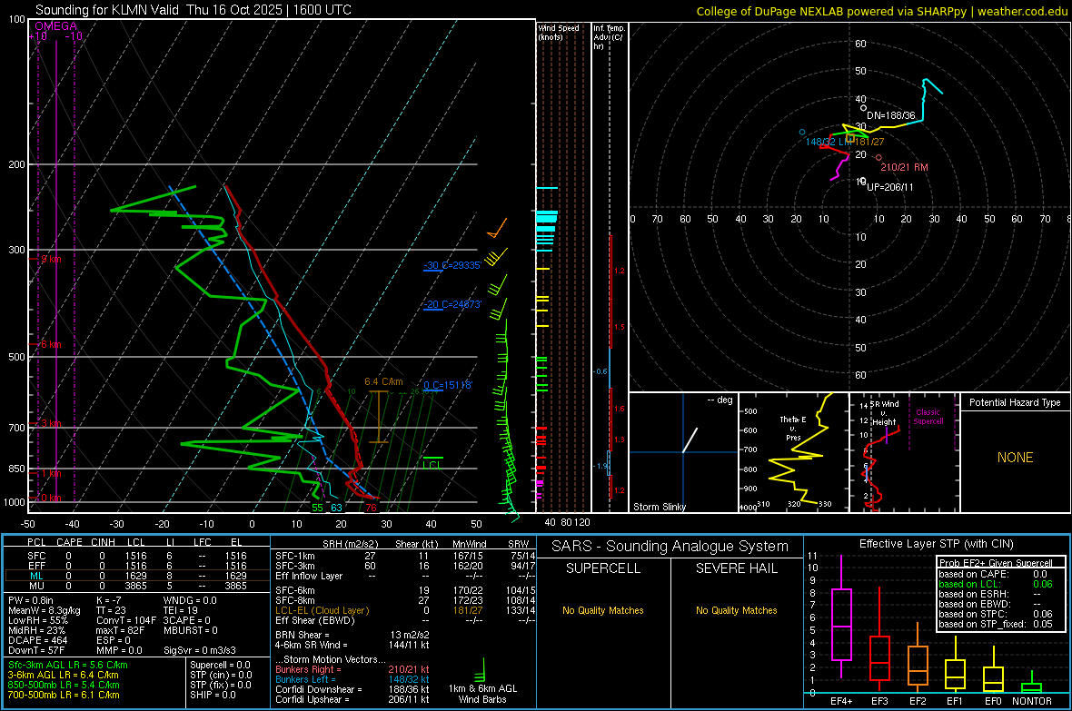Click the magenta 'OMEGA' label
Viewport: 1072px width, 711px height.
coord(55,26)
